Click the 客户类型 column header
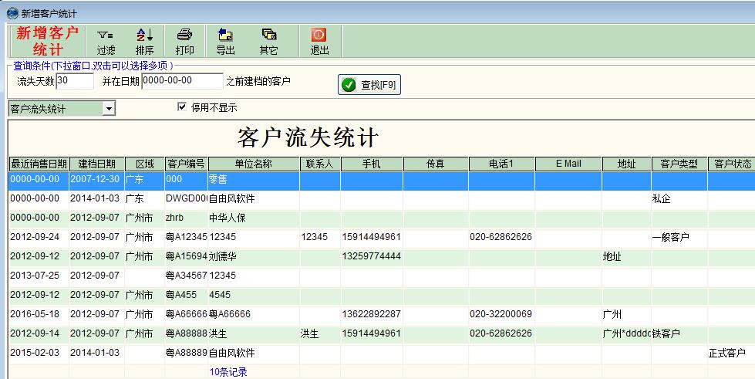Screen dimensions: 755x379 click(x=679, y=164)
